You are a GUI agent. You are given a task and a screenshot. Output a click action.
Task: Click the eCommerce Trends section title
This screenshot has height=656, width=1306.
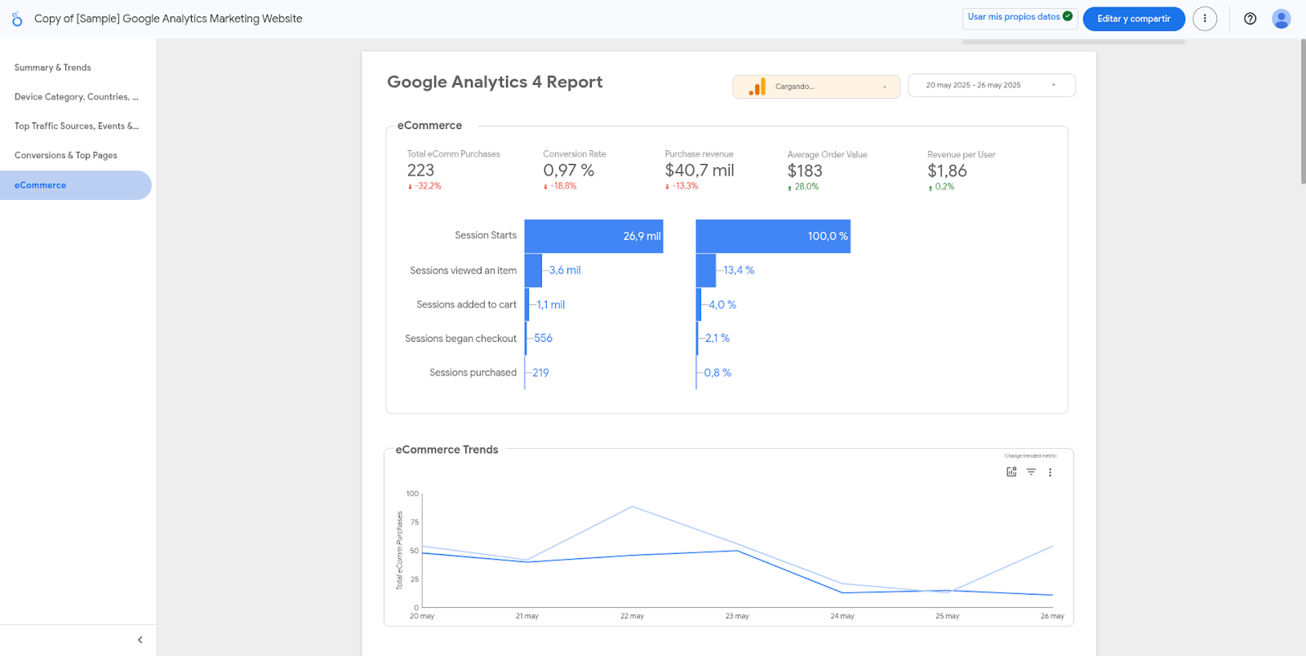coord(446,450)
